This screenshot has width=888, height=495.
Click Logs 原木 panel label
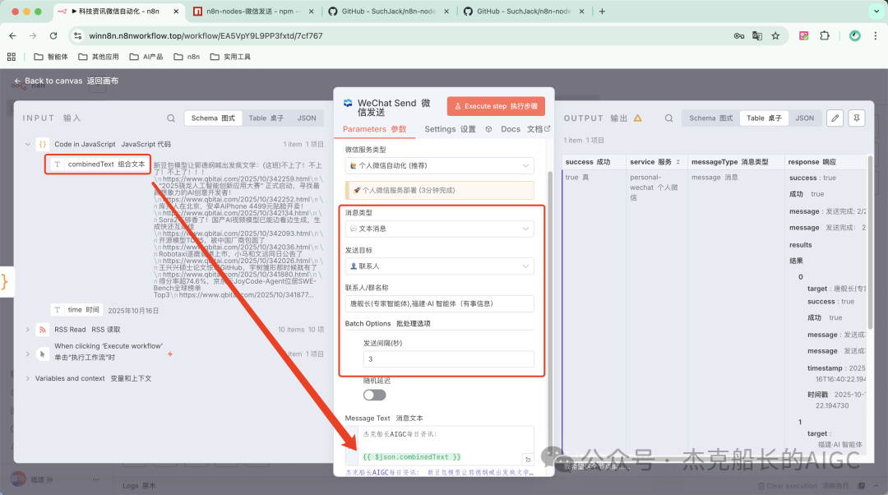pyautogui.click(x=139, y=486)
